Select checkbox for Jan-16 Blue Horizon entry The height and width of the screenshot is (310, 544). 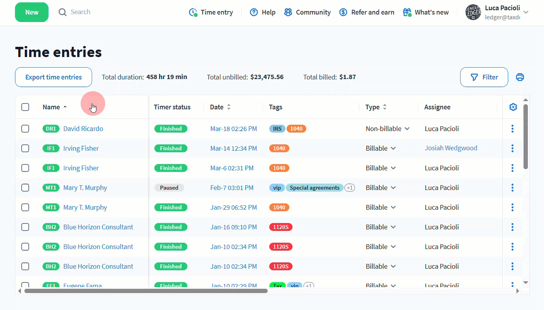pos(25,227)
